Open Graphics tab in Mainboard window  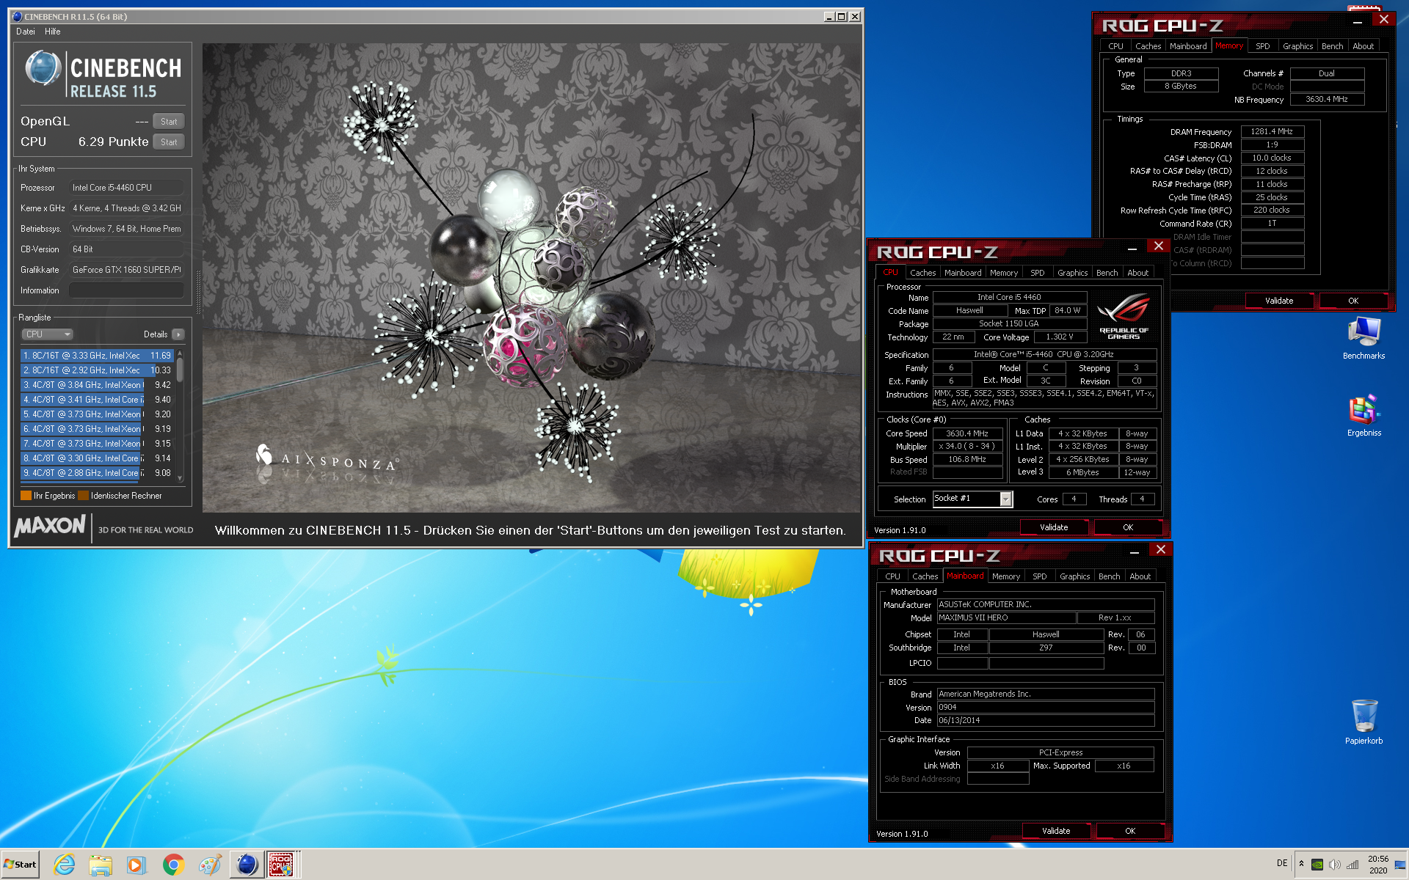coord(1074,576)
